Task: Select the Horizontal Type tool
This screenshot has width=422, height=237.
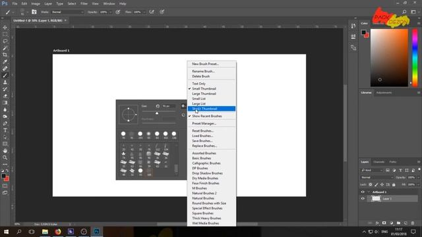Action: pyautogui.click(x=5, y=130)
